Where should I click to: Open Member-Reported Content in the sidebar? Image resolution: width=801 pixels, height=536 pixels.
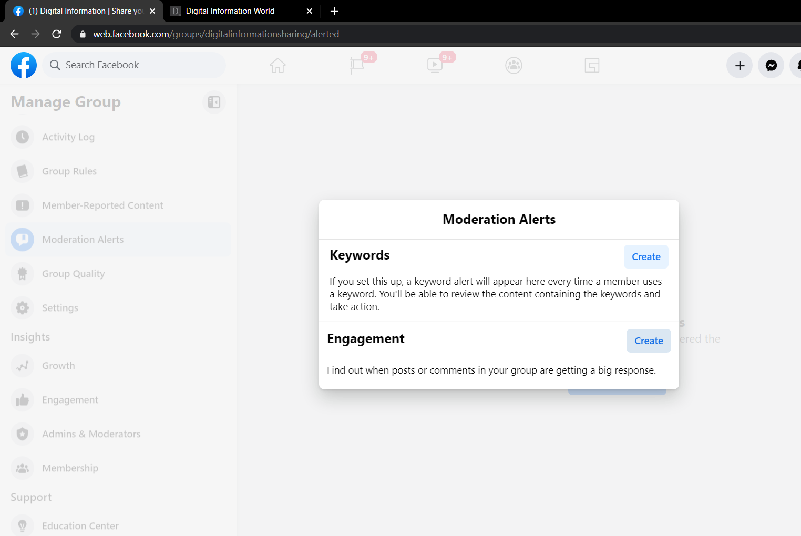[22, 205]
